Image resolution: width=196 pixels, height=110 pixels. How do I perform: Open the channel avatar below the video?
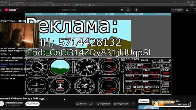click(2, 104)
